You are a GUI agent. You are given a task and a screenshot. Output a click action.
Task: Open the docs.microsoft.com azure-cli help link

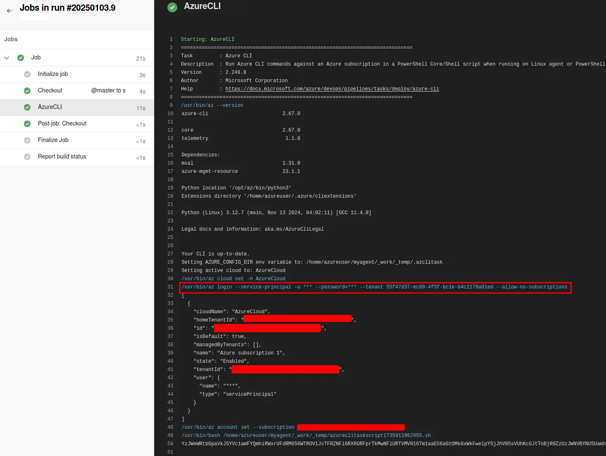(x=332, y=89)
